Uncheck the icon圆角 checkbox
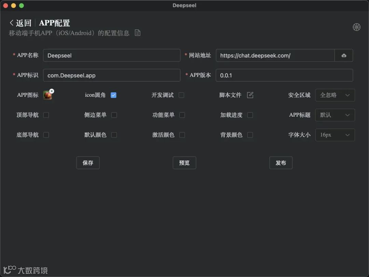 click(x=113, y=95)
